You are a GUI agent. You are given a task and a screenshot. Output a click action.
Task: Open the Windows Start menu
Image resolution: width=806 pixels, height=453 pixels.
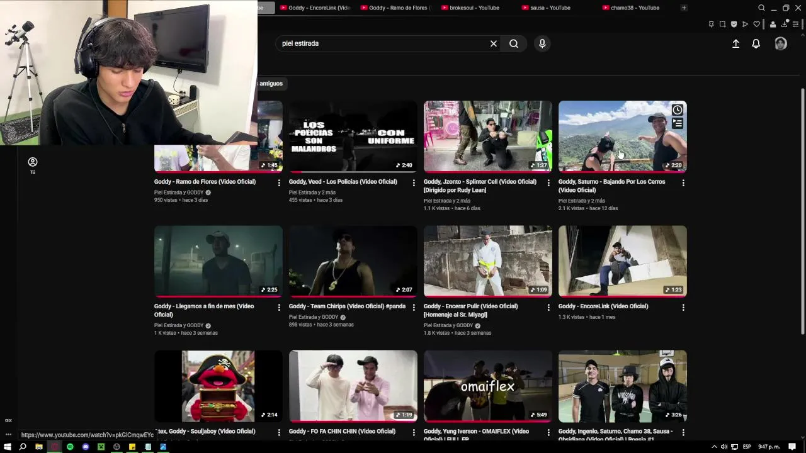8,447
